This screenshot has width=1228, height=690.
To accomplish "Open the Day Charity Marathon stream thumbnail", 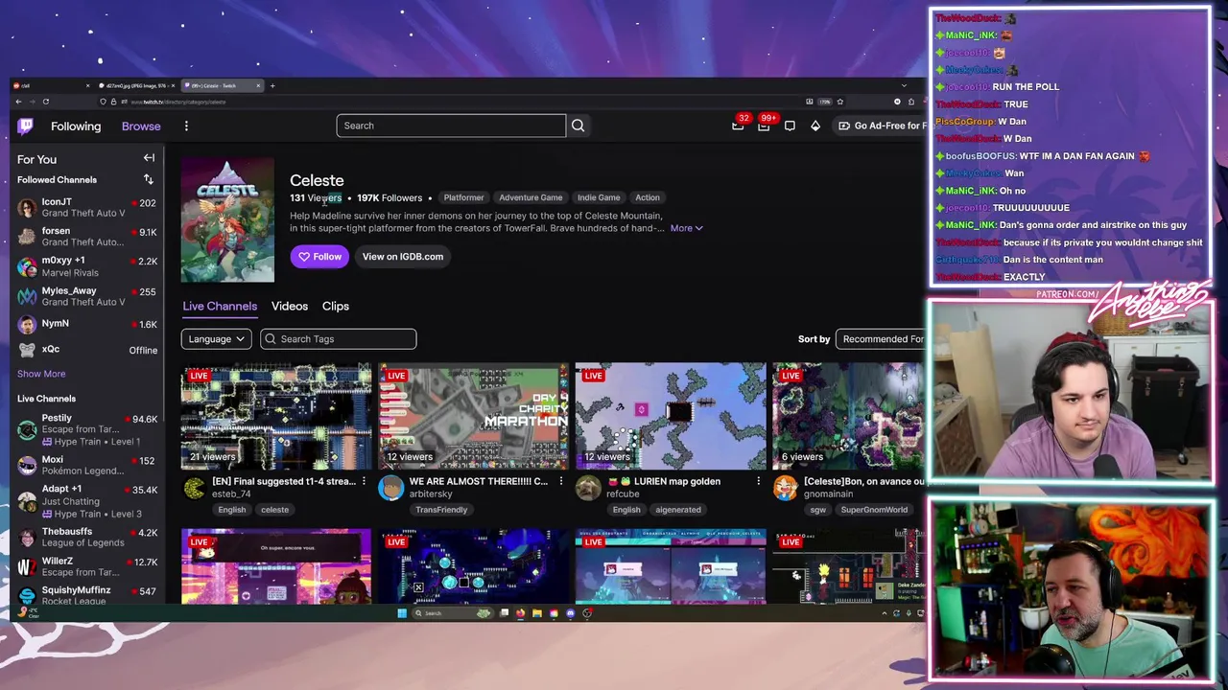I will 473,416.
